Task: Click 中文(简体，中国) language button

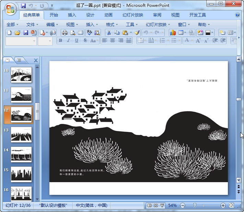Action: 92,205
